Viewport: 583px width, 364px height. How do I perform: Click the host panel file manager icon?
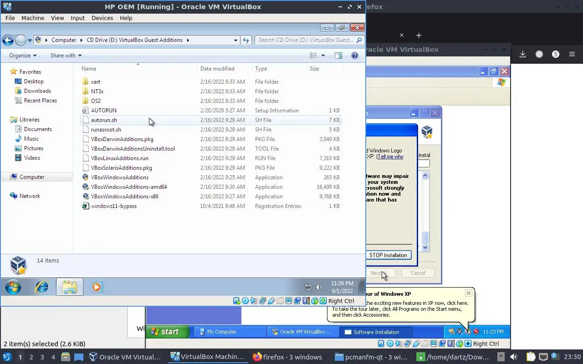[x=65, y=357]
